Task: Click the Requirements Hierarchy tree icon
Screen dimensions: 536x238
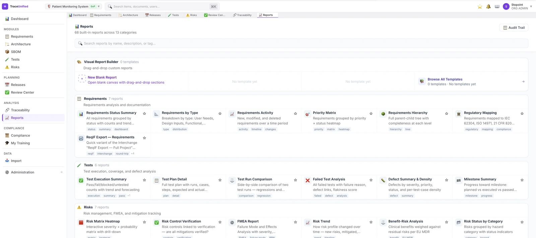Action: pos(383,114)
